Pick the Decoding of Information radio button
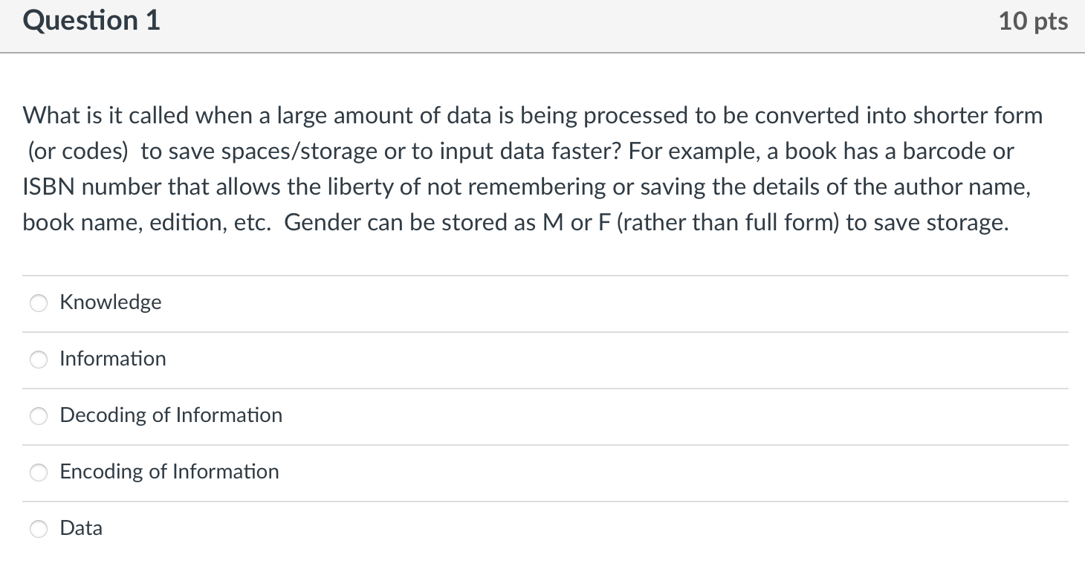Viewport: 1085px width, 581px height. pyautogui.click(x=39, y=416)
